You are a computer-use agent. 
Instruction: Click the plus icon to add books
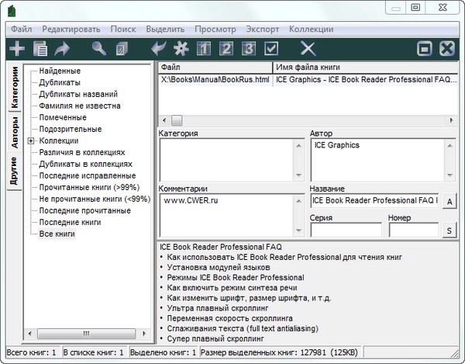coord(16,49)
